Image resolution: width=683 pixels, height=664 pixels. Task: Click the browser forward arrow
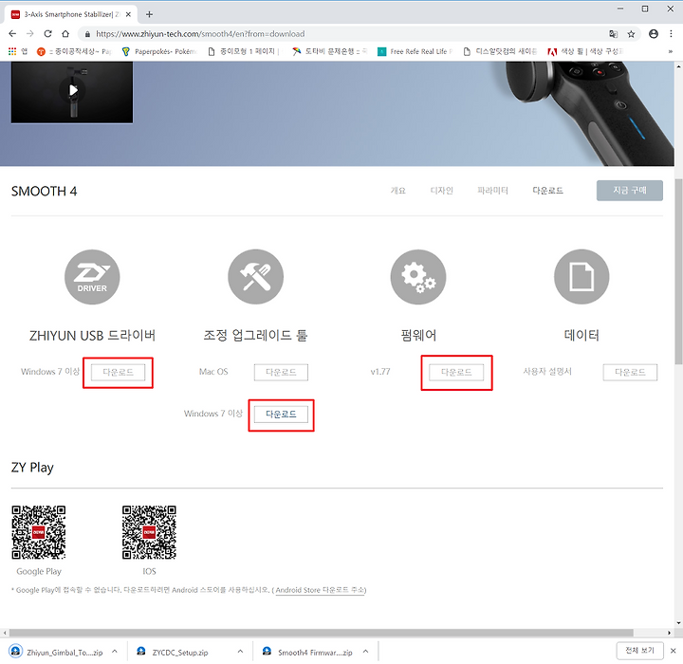pyautogui.click(x=30, y=34)
